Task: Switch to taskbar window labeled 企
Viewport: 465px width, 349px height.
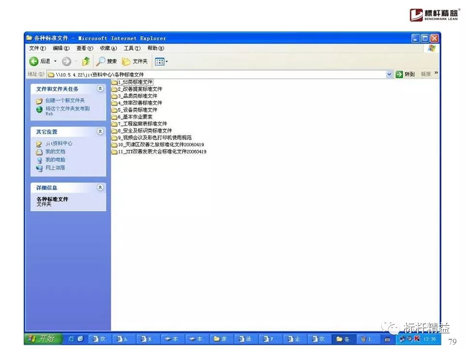Action: click(294, 339)
